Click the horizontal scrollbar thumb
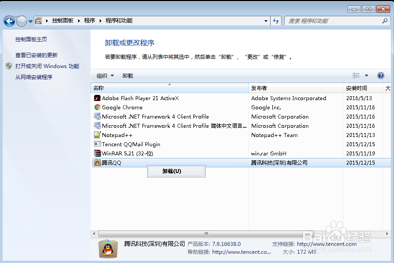Screen dimensions: 394x263 (x=206, y=234)
